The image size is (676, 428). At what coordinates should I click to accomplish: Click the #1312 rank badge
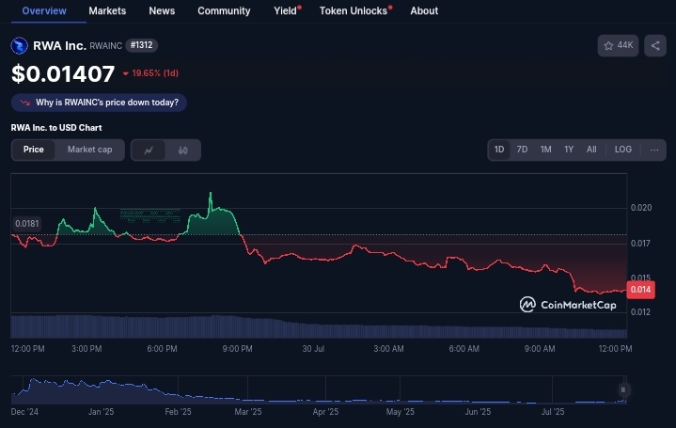[141, 45]
